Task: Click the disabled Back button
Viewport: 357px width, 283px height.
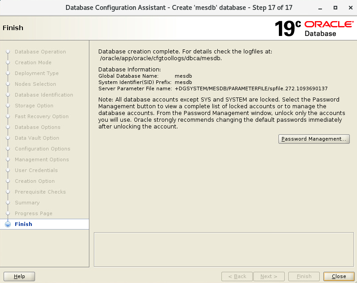Action: click(237, 276)
